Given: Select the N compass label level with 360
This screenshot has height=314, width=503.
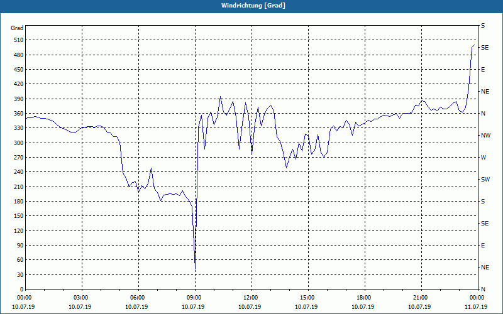Looking at the screenshot, I should pos(483,114).
